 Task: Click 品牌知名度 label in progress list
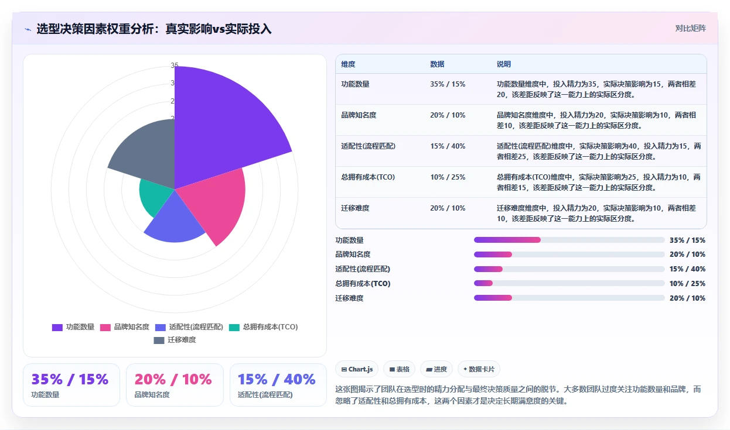coord(353,254)
